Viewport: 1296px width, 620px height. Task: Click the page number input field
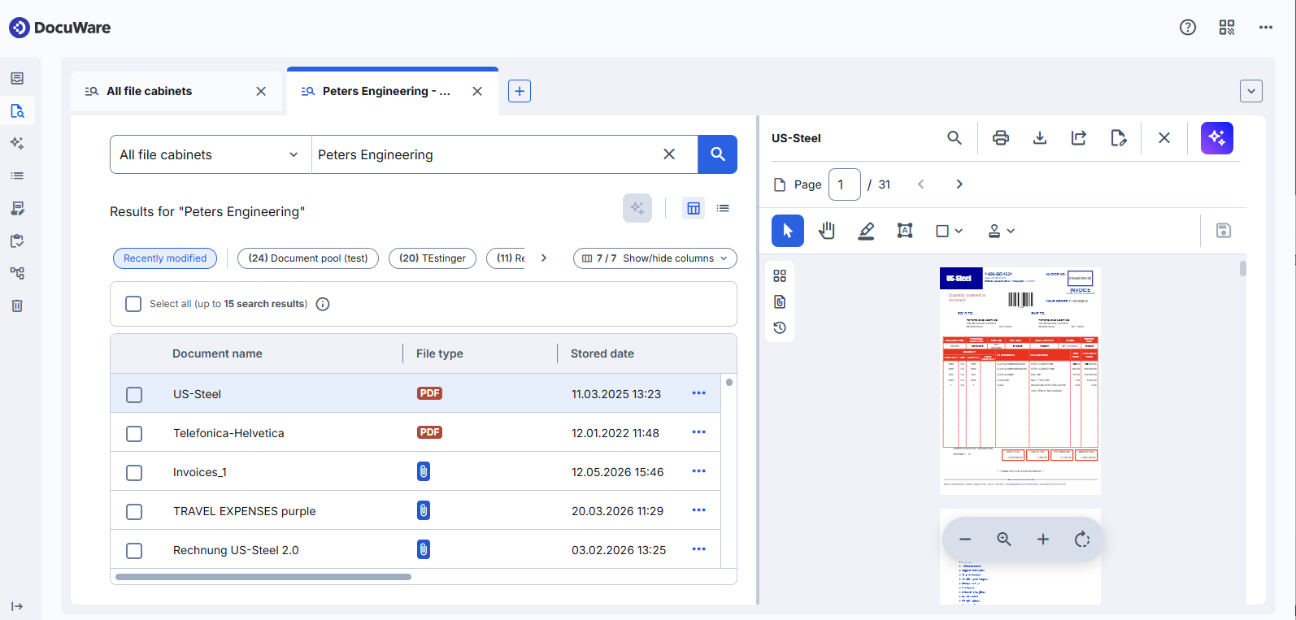[845, 184]
